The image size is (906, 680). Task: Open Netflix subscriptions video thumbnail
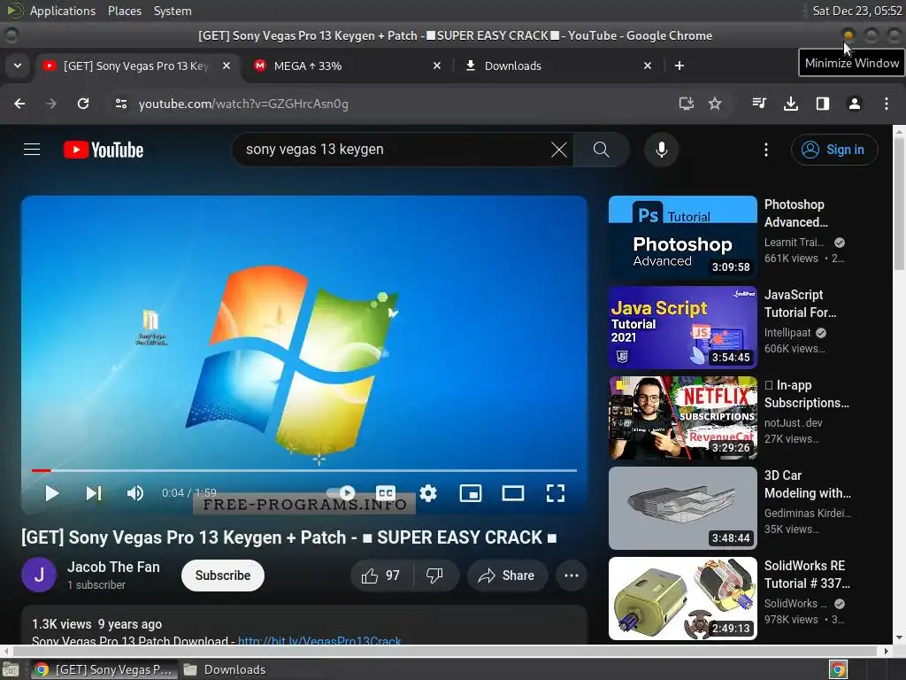[x=683, y=418]
